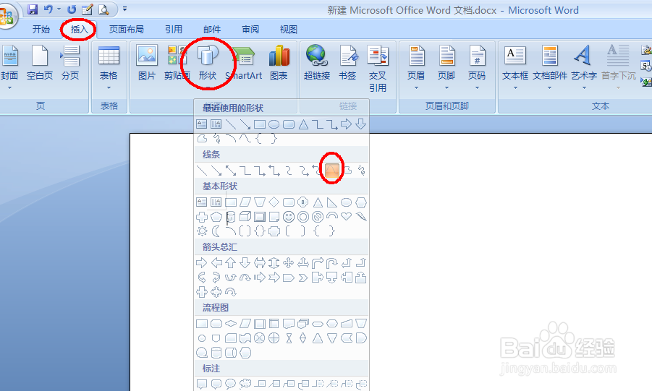The width and height of the screenshot is (652, 391).
Task: Click the 分页 page break button
Action: 70,62
